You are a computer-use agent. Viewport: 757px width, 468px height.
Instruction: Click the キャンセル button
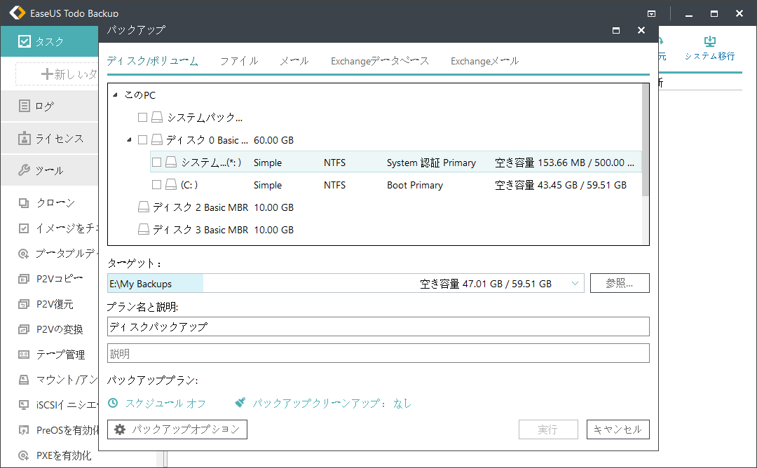click(x=618, y=429)
